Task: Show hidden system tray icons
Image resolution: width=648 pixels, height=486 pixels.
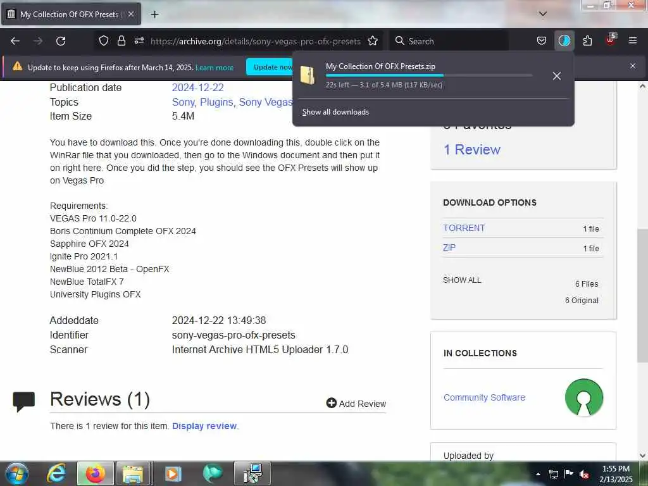Action: pyautogui.click(x=538, y=474)
